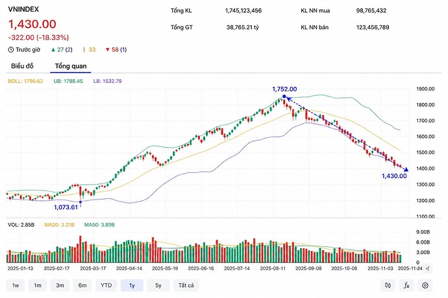Click KL NN mua value 98,765,432

371,10
